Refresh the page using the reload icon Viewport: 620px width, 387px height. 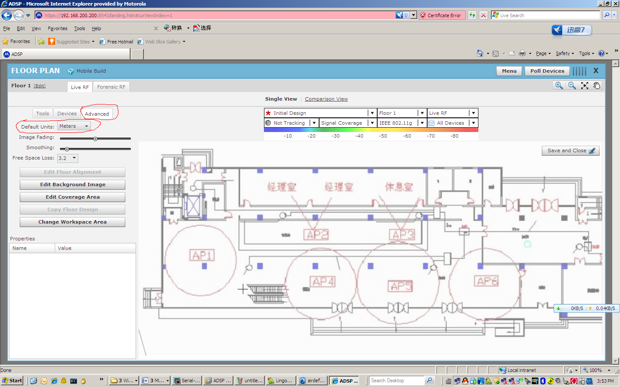pos(472,15)
